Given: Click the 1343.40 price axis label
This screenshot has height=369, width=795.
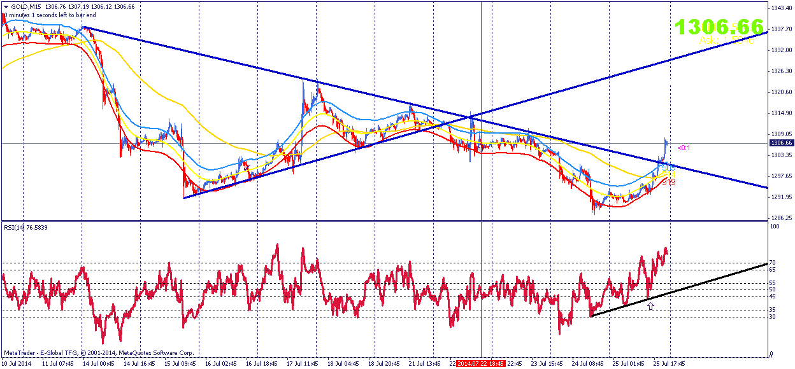Looking at the screenshot, I should point(780,8).
